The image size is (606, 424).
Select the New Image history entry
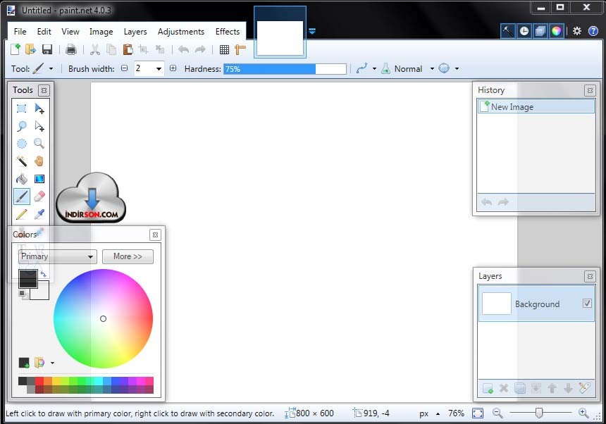pos(536,106)
